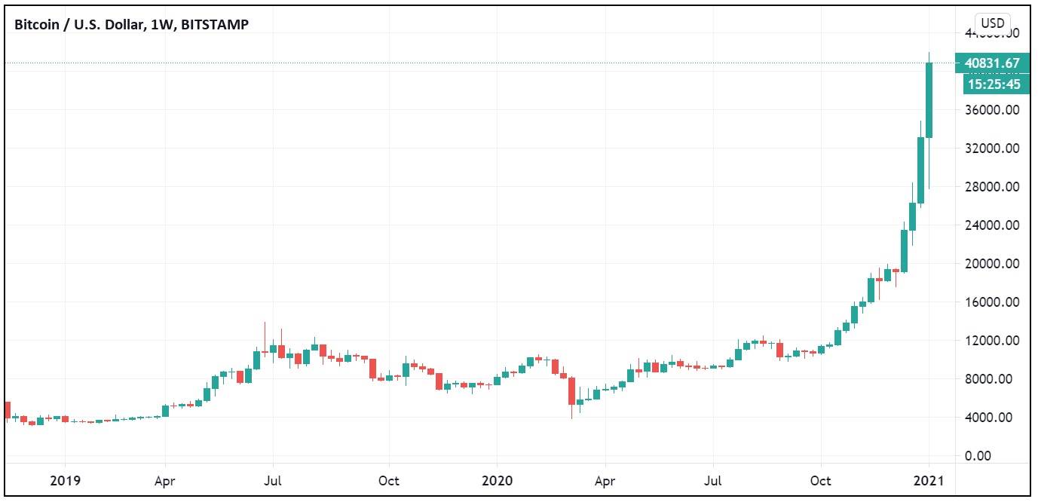1038x502 pixels.
Task: Click the 8000.00 price axis label
Action: [x=994, y=379]
